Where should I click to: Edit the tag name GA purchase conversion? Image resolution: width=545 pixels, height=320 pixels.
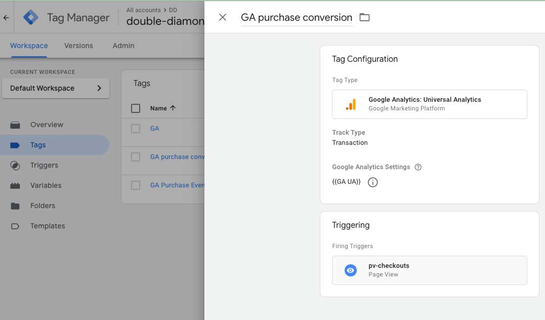pyautogui.click(x=297, y=17)
